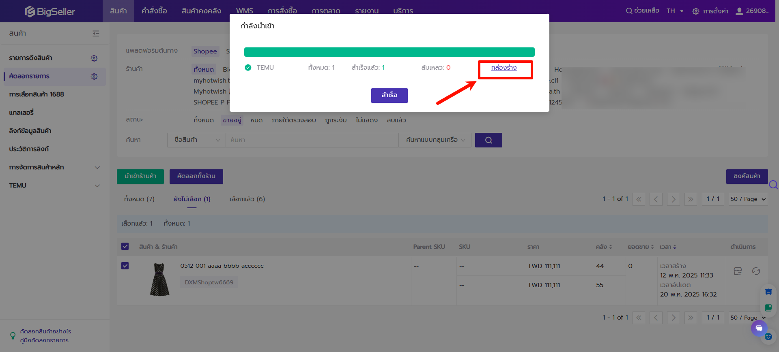Viewport: 779px width, 352px height.
Task: Click นำเข้าร้านค้า green button
Action: click(x=140, y=177)
